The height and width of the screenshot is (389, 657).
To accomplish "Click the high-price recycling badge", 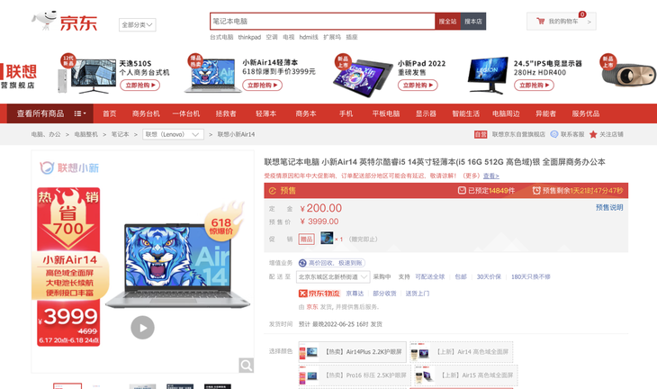I will [x=331, y=263].
